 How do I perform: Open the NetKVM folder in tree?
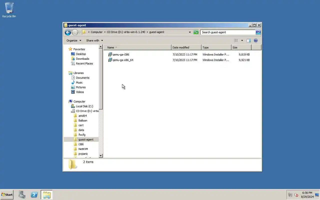click(x=81, y=149)
